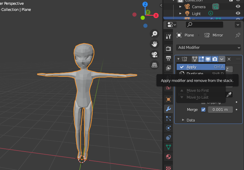Click the negative X axis red dot
The width and height of the screenshot is (244, 170).
[134, 15]
